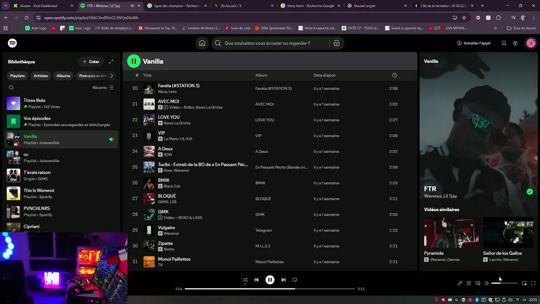Select the Monoï Paillettes track row
This screenshot has width=540, height=304.
pos(270,262)
